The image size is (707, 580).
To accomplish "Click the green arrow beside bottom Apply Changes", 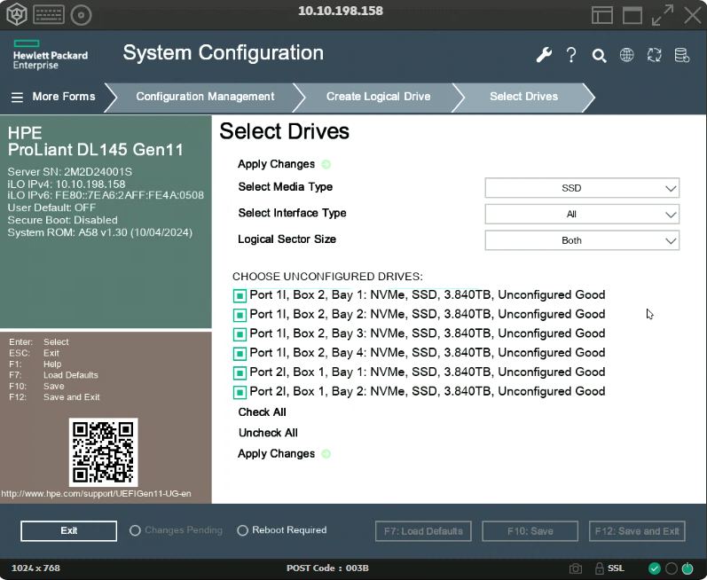I will click(x=326, y=454).
